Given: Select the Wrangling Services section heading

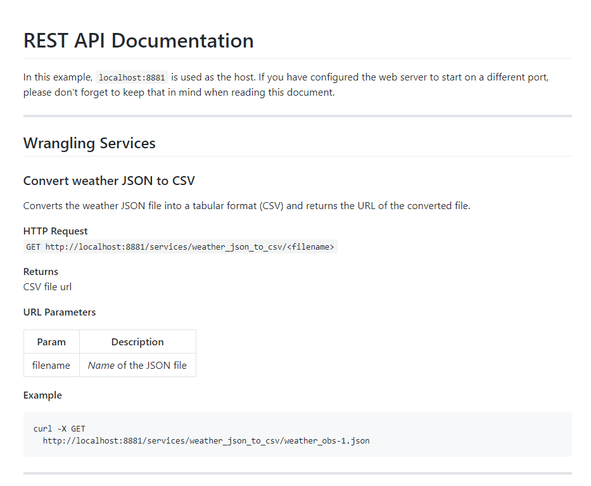Looking at the screenshot, I should click(x=89, y=143).
